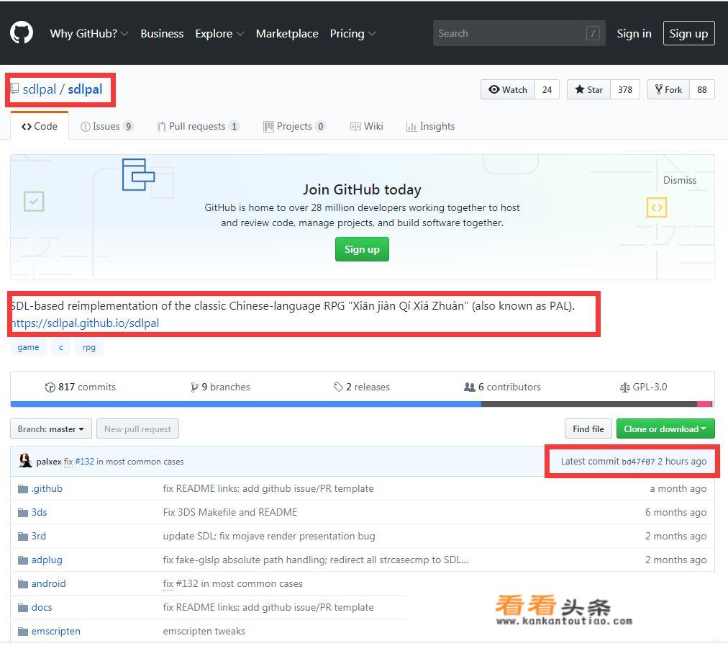728x646 pixels.
Task: View the 817 commits history
Action: tap(81, 387)
